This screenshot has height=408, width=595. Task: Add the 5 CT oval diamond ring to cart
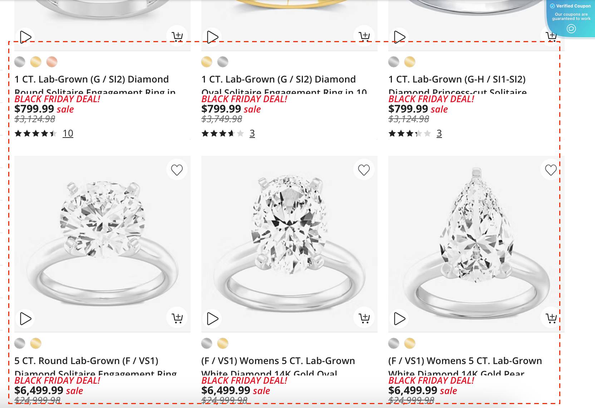click(364, 317)
